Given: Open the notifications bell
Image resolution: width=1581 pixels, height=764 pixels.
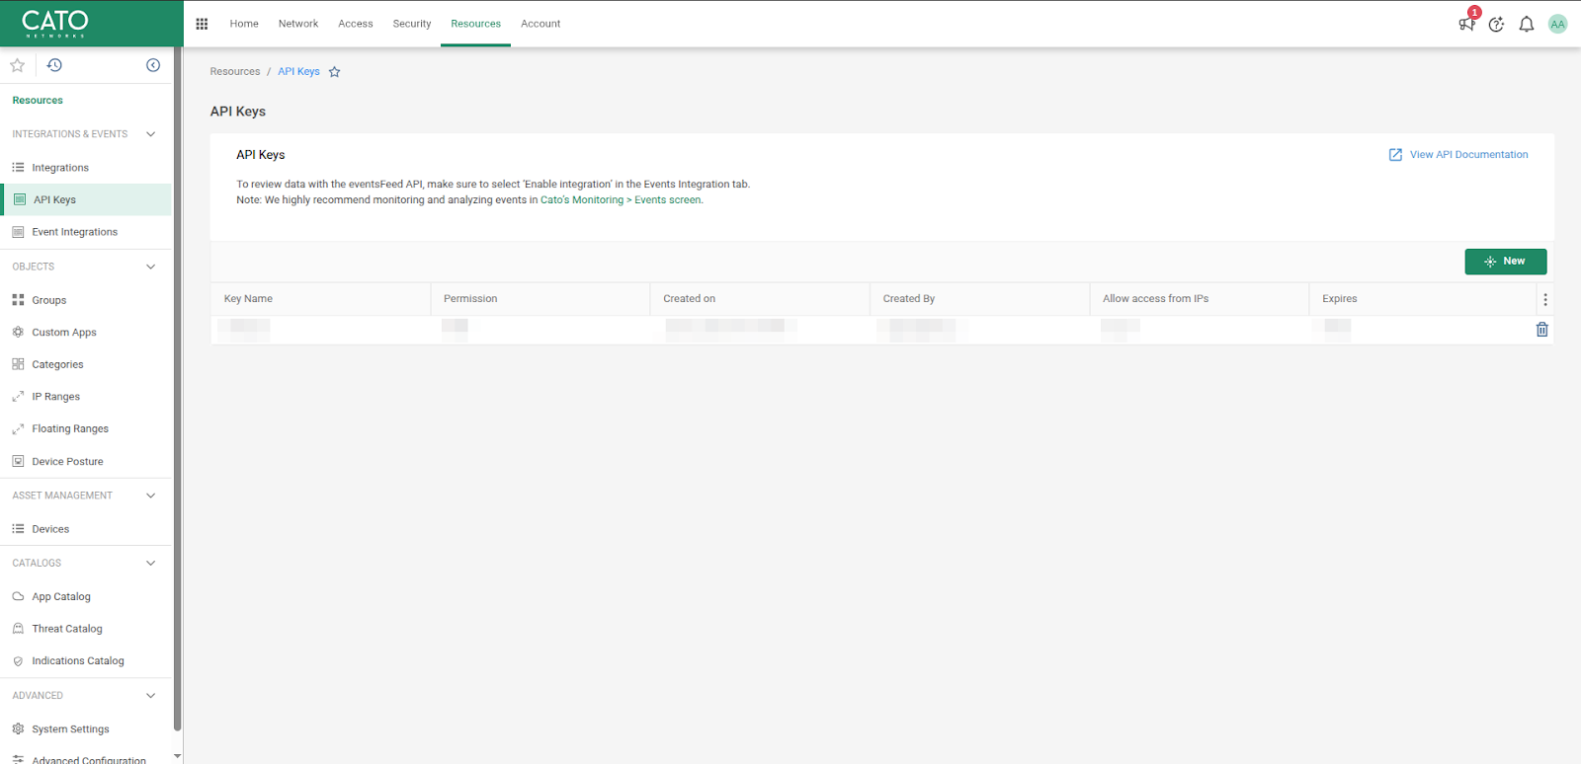Looking at the screenshot, I should pyautogui.click(x=1527, y=24).
